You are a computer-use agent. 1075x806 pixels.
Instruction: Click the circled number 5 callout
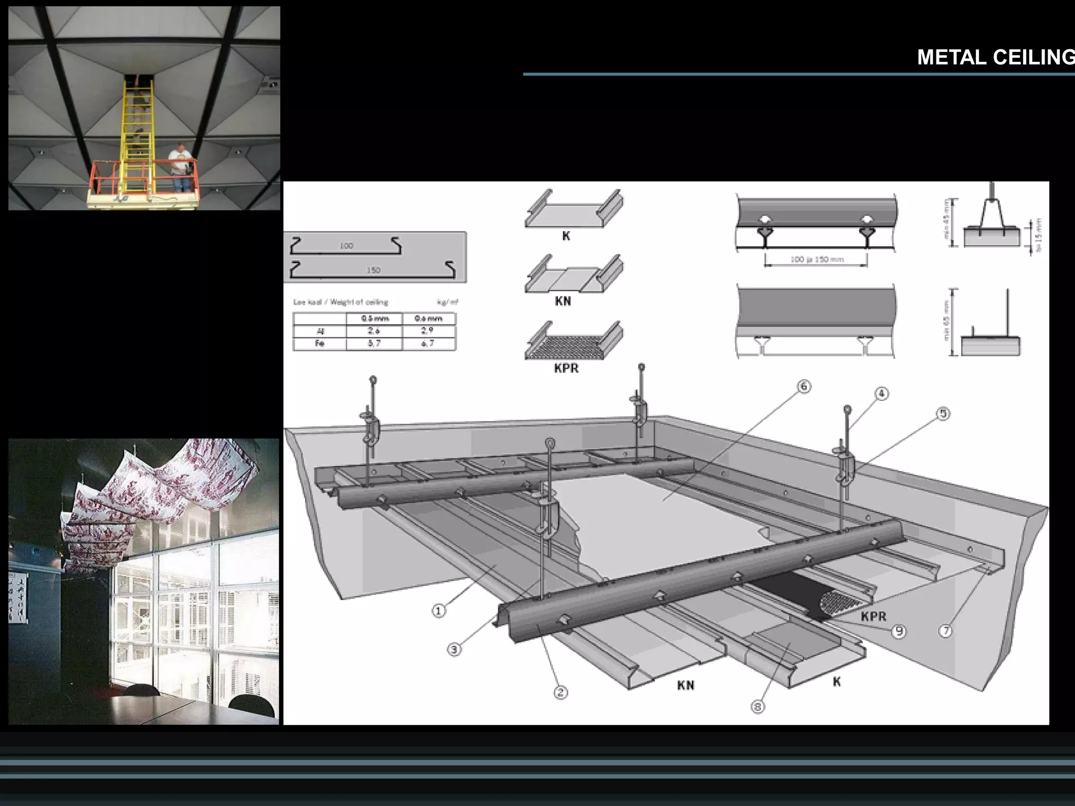943,413
